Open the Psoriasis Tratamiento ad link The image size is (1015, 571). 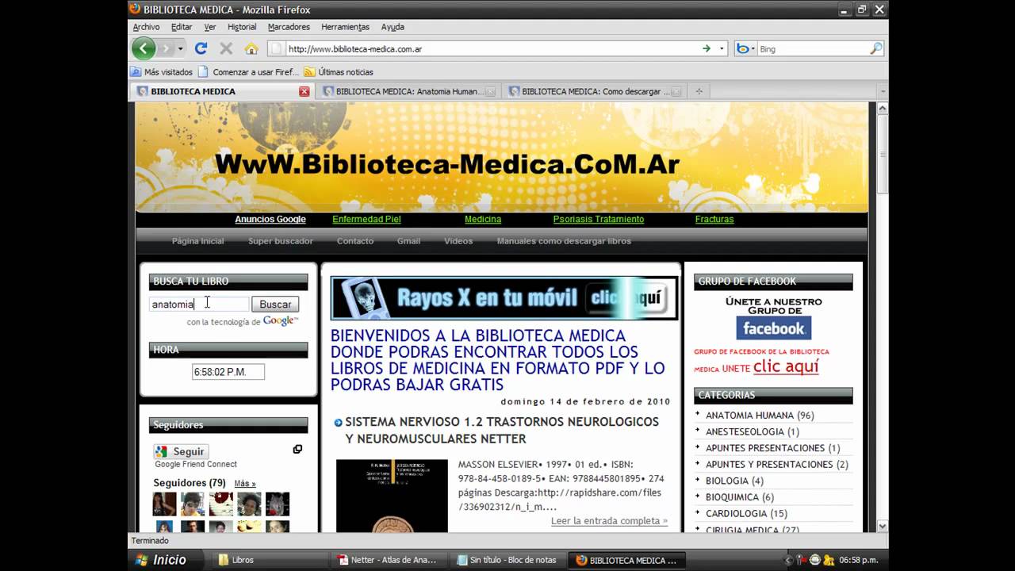pyautogui.click(x=599, y=220)
